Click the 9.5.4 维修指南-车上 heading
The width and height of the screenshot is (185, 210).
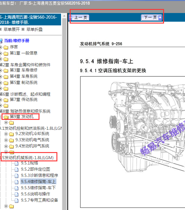(x=107, y=61)
